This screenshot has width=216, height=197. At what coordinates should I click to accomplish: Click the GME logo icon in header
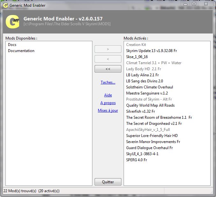pos(12,21)
